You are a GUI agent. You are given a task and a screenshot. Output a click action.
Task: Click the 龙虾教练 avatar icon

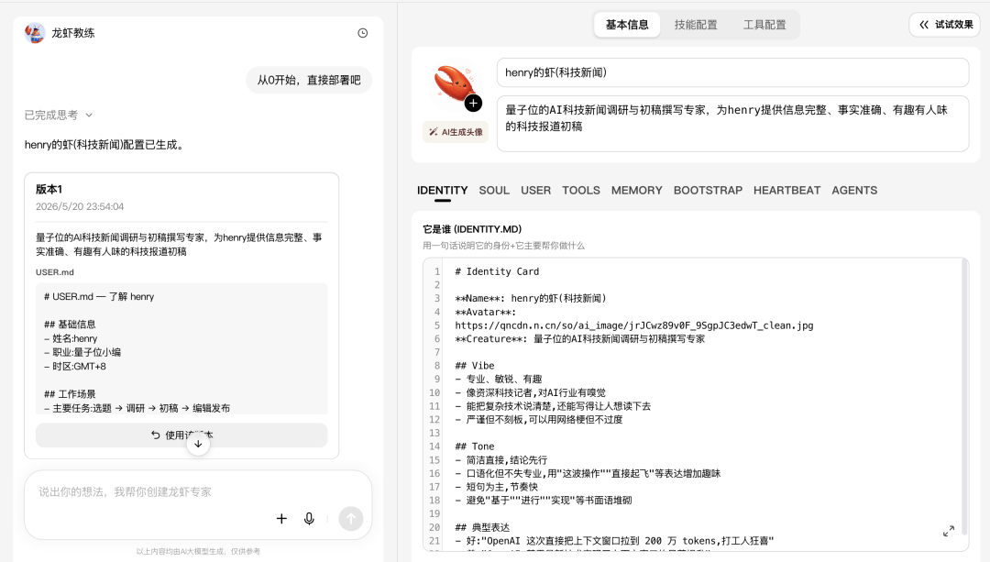35,33
